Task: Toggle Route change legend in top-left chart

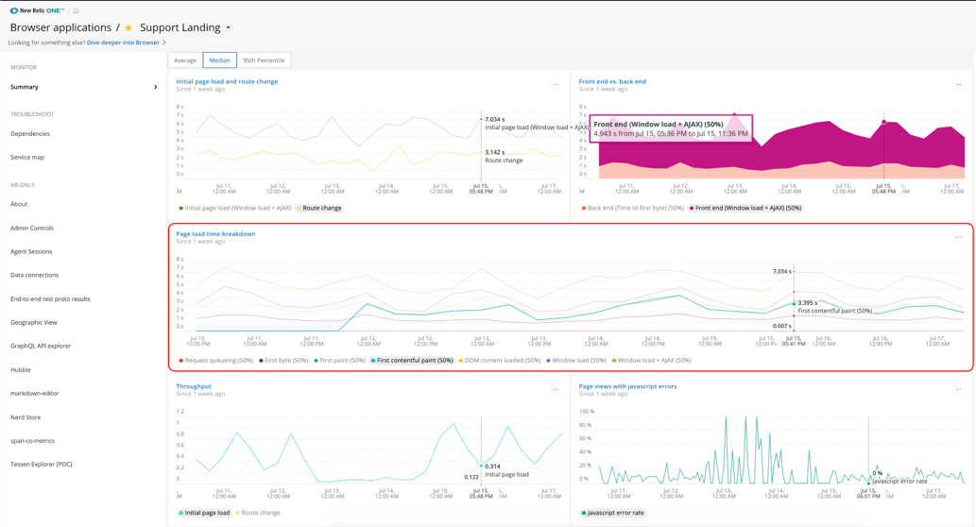Action: click(318, 209)
